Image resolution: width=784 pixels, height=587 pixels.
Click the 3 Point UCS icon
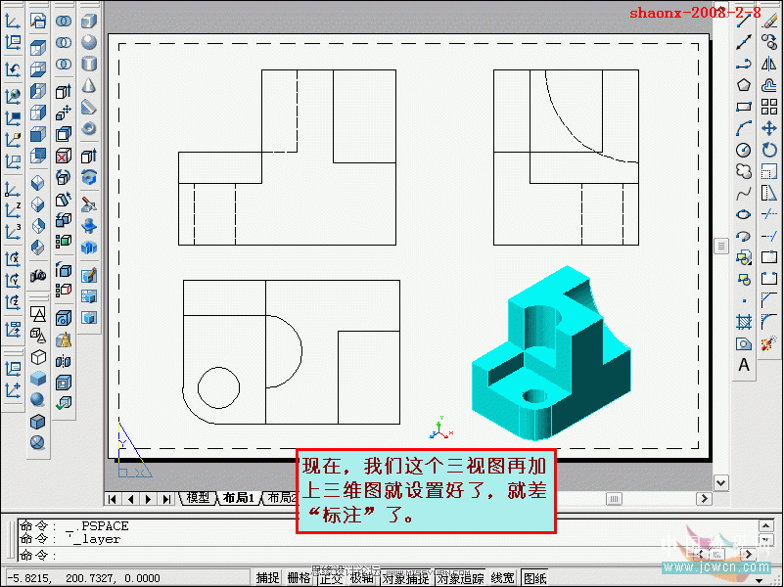pyautogui.click(x=13, y=233)
